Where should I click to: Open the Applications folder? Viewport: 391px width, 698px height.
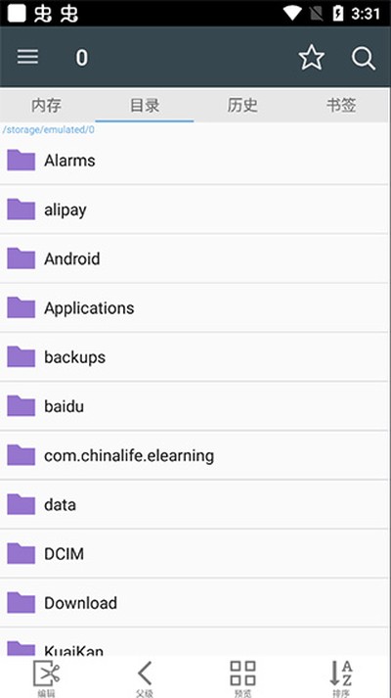pyautogui.click(x=195, y=307)
